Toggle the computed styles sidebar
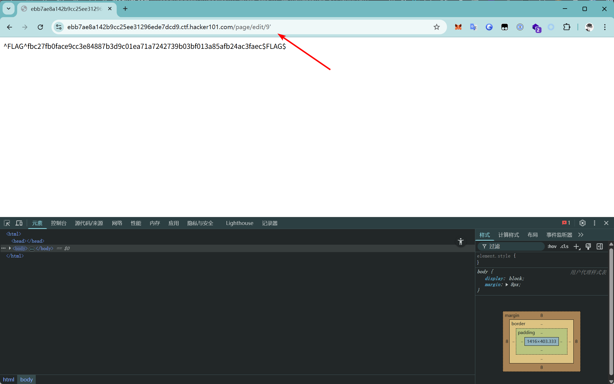The height and width of the screenshot is (384, 614). pos(600,246)
